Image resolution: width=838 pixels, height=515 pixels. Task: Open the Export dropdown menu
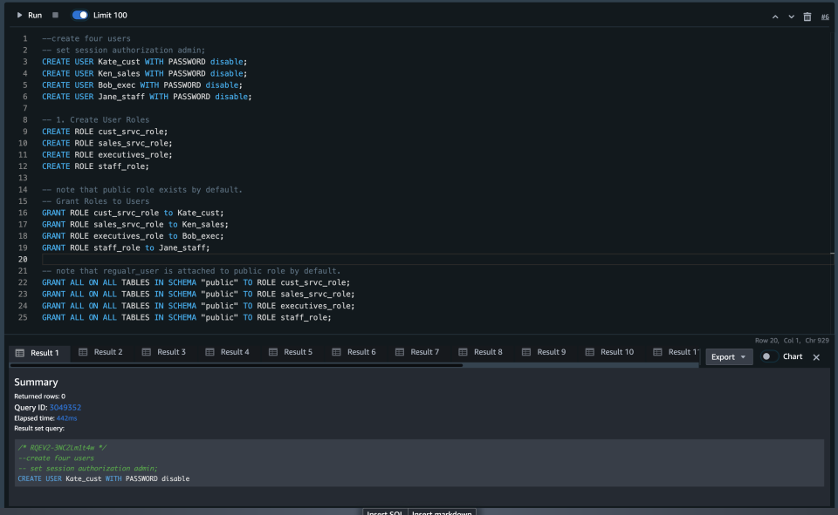click(728, 357)
